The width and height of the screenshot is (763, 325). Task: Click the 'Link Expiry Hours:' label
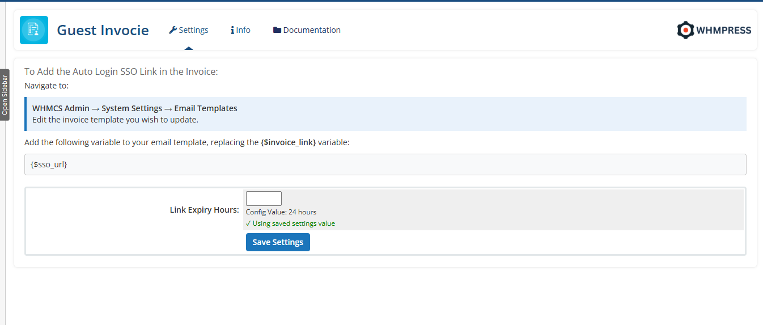click(x=204, y=210)
